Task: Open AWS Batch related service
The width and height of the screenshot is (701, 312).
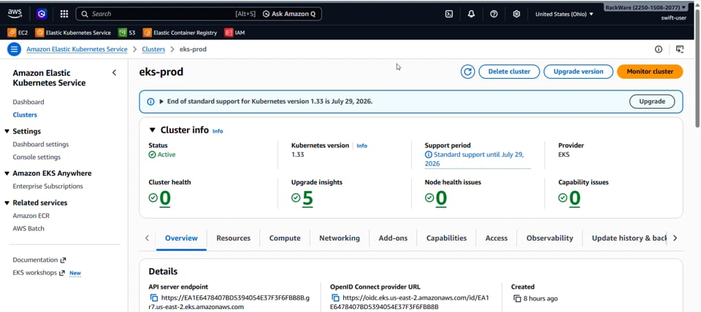Action: pos(28,228)
